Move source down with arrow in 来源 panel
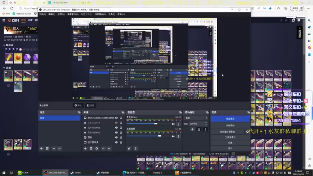The image size is (313, 176). pos(109,149)
